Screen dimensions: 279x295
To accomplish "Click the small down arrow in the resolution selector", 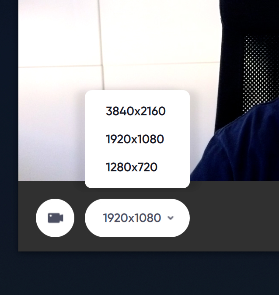I will pos(171,218).
